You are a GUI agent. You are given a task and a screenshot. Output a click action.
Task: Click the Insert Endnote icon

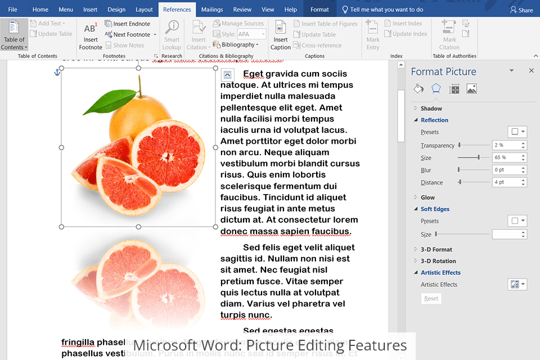[x=109, y=24]
